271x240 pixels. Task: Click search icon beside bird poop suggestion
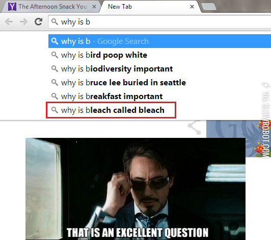tap(55, 55)
